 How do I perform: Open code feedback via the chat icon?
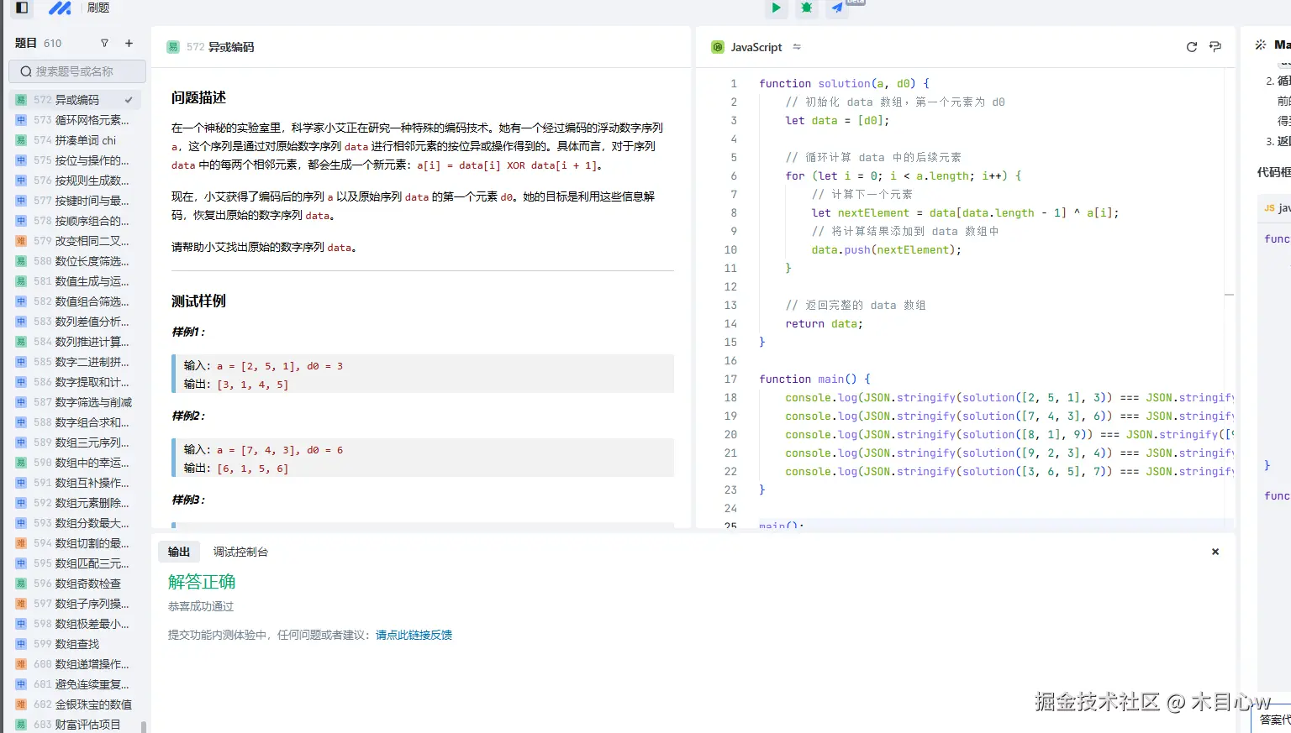click(1215, 47)
